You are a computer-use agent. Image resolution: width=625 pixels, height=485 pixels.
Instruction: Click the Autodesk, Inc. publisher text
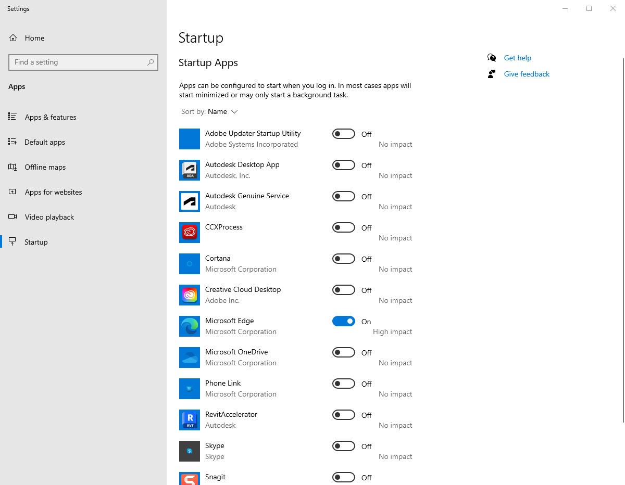pos(228,175)
